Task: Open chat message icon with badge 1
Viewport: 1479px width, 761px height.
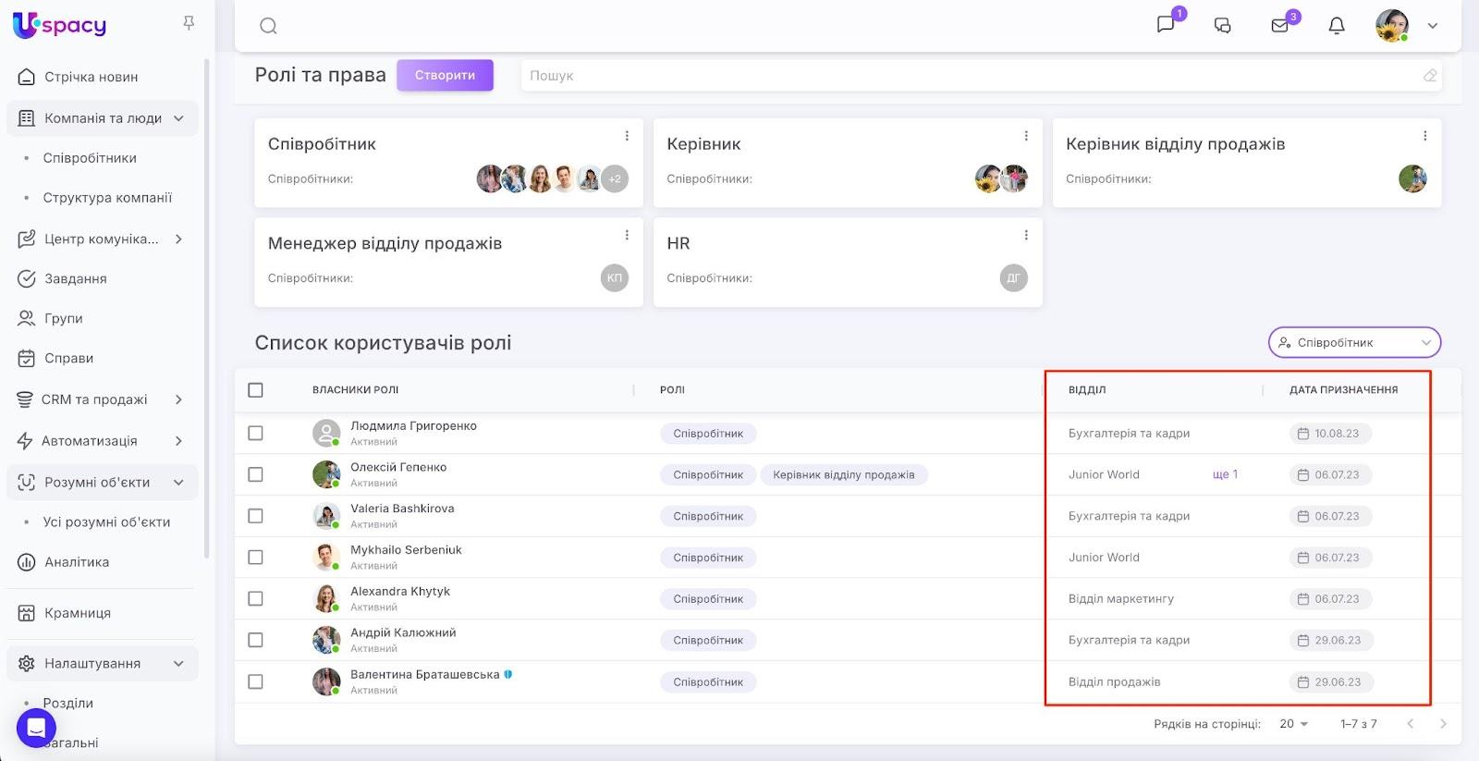Action: point(1166,24)
